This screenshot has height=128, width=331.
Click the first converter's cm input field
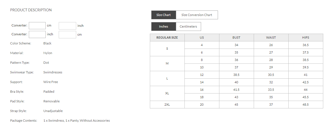37,26
